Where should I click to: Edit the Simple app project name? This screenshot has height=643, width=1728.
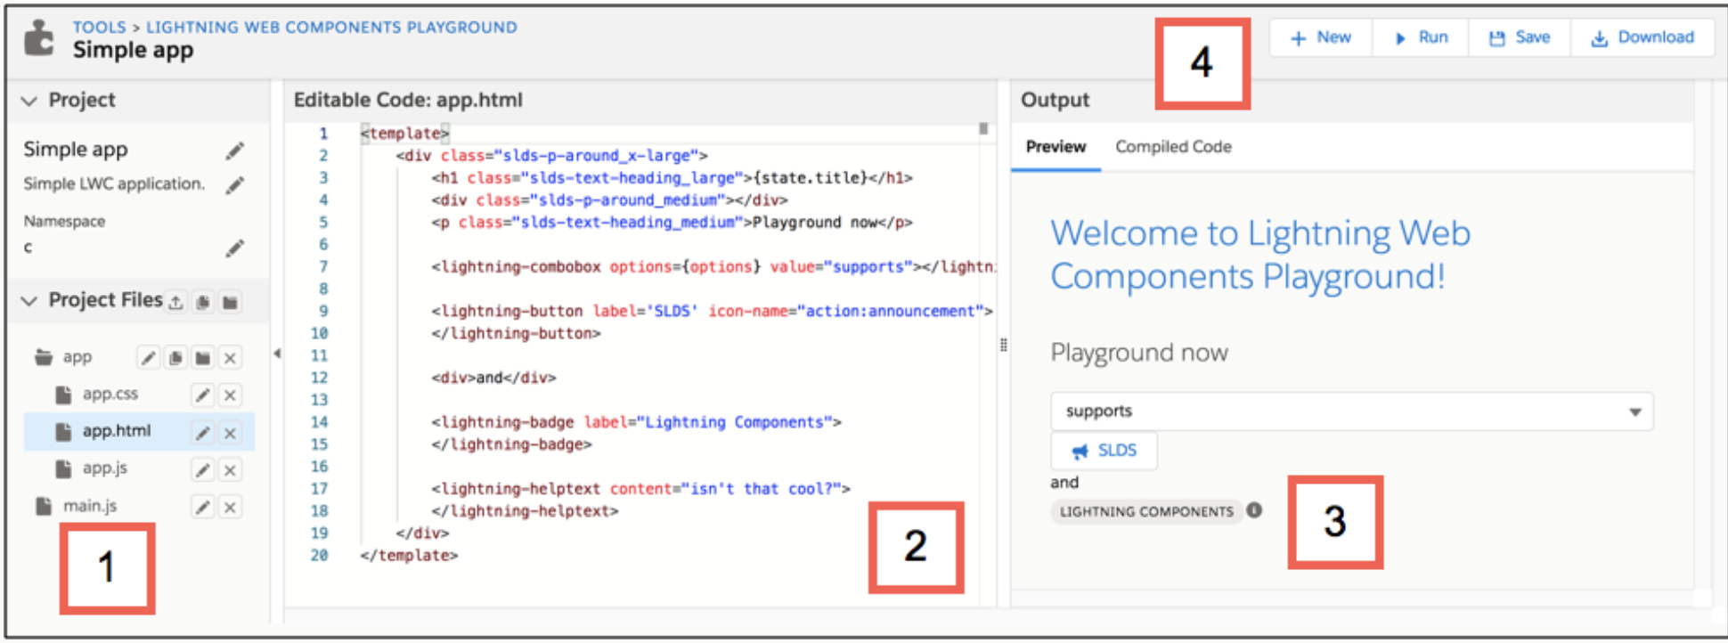pyautogui.click(x=234, y=151)
